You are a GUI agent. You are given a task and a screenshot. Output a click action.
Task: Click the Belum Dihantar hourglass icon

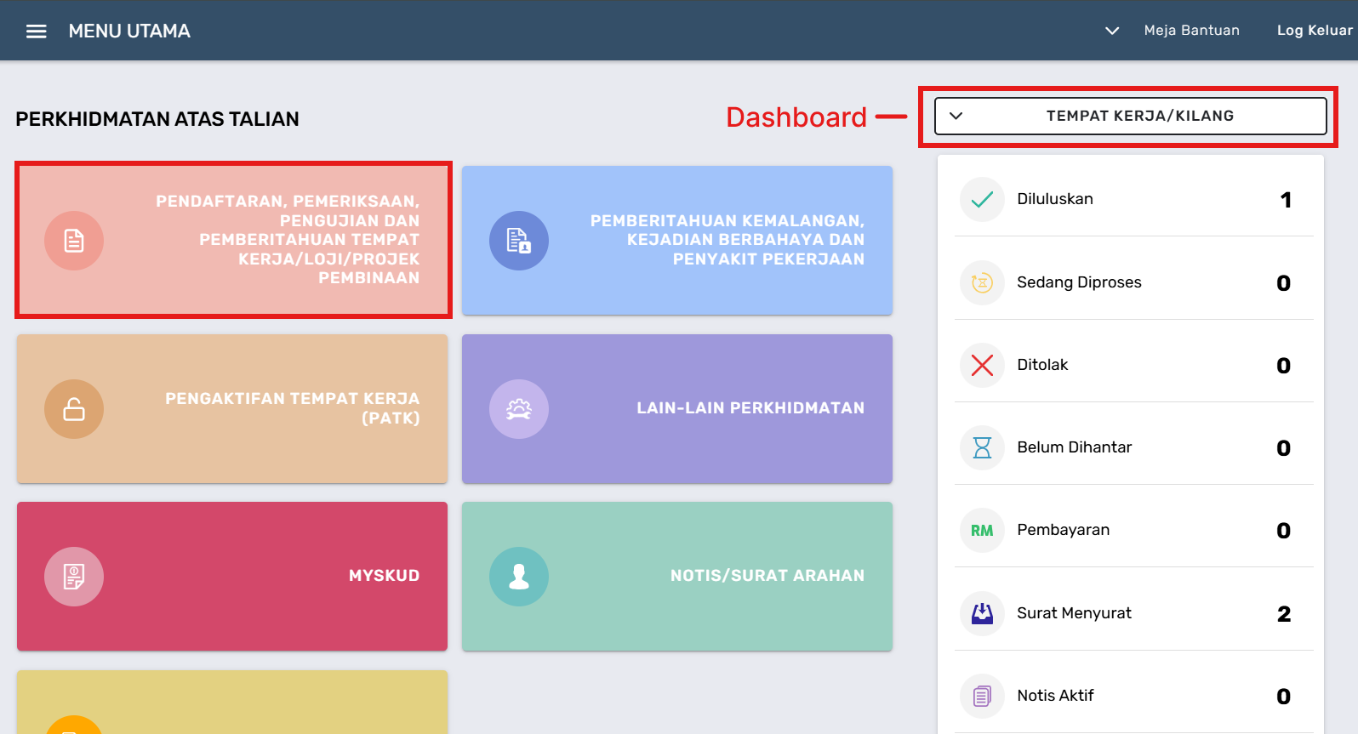coord(982,448)
